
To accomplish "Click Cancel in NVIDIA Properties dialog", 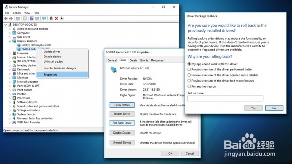I will 190,154.
